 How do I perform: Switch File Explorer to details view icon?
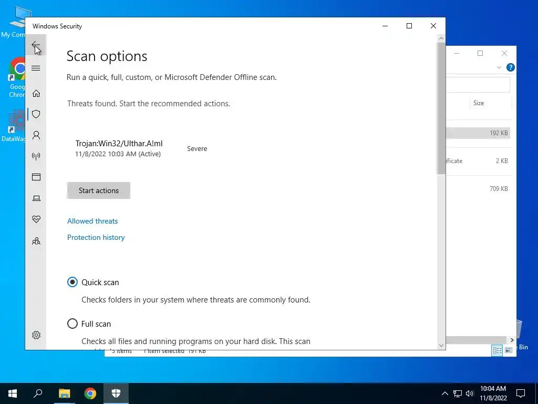(x=497, y=350)
